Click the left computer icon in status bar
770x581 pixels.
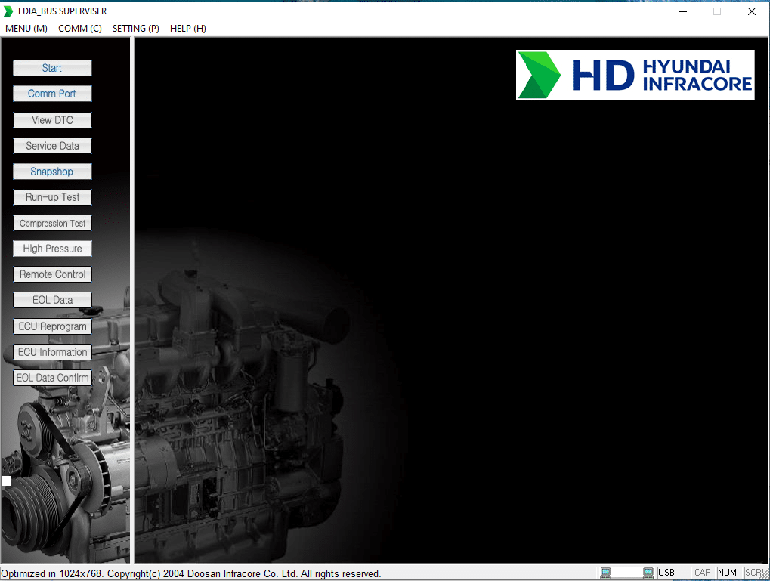click(605, 573)
